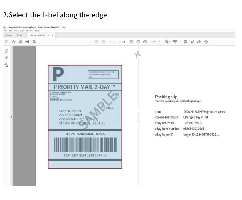Open the File menu
The image size is (242, 200).
(5, 31)
